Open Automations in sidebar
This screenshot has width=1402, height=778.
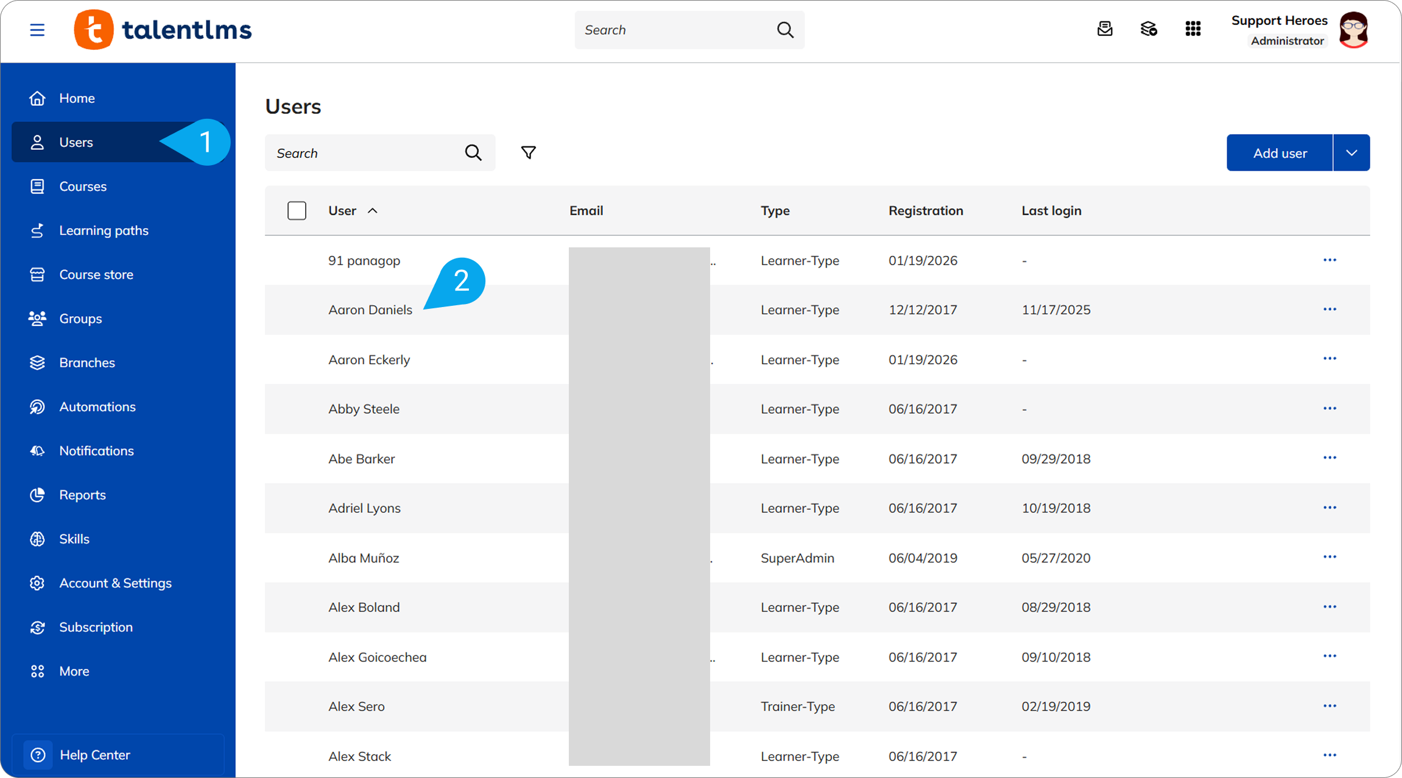[x=118, y=407]
